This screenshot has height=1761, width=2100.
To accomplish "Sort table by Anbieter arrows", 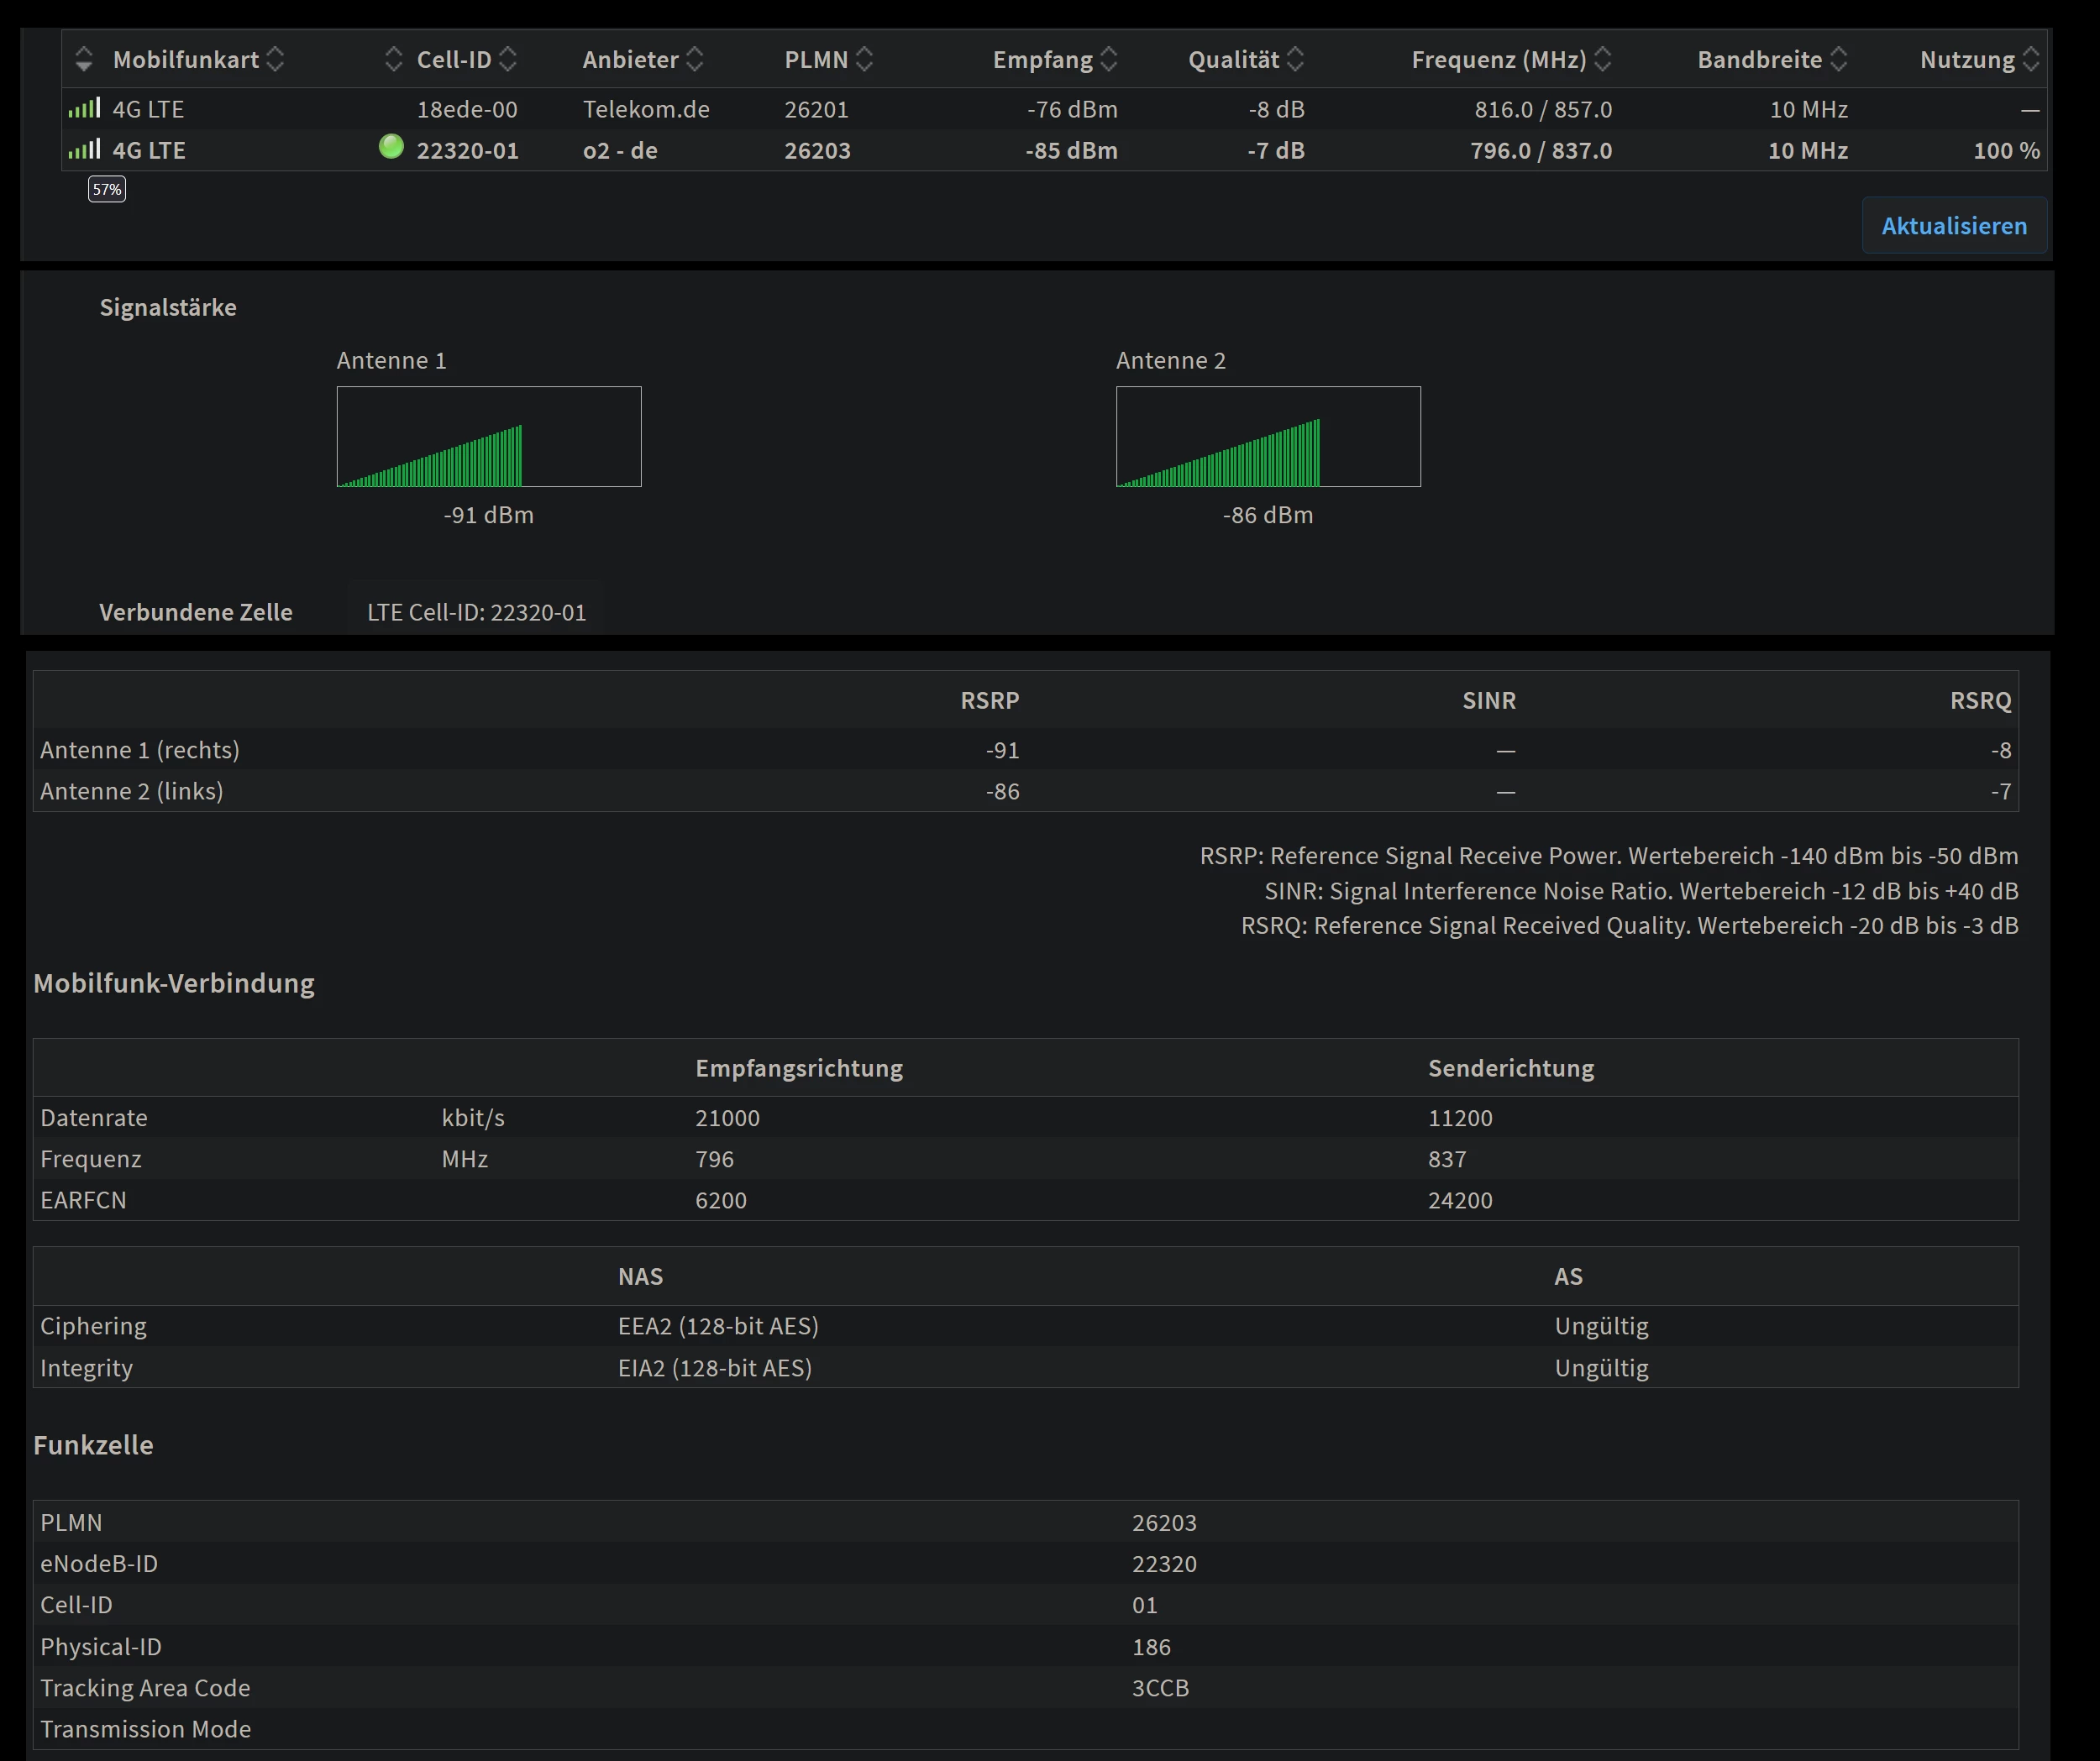I will click(x=695, y=59).
